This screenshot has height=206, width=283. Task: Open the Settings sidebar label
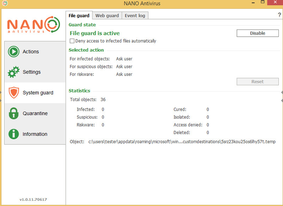point(32,72)
